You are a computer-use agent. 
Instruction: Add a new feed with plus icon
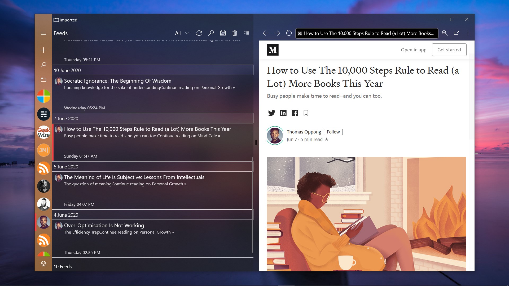tap(43, 50)
